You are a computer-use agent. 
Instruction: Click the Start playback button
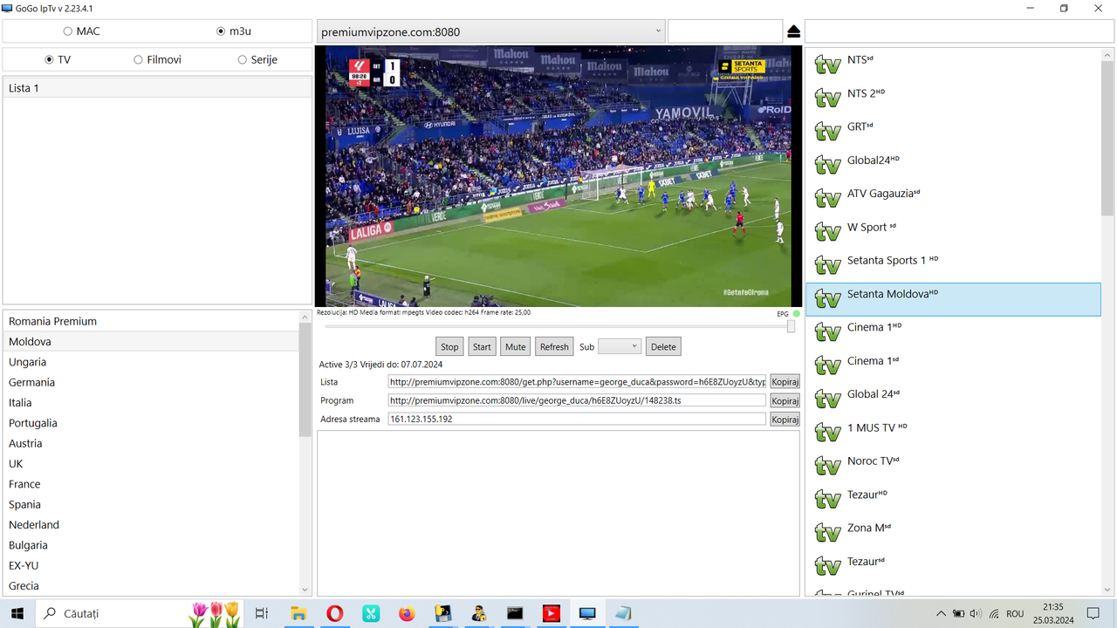point(482,346)
